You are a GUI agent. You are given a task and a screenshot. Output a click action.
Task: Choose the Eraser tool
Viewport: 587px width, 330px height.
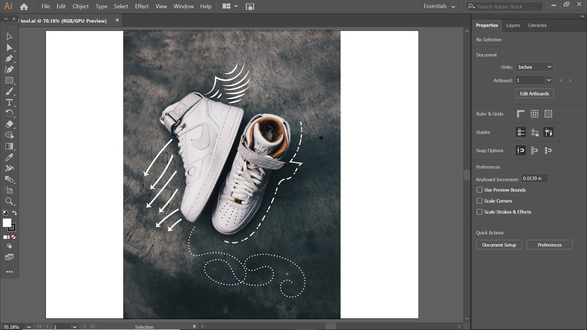point(9,124)
